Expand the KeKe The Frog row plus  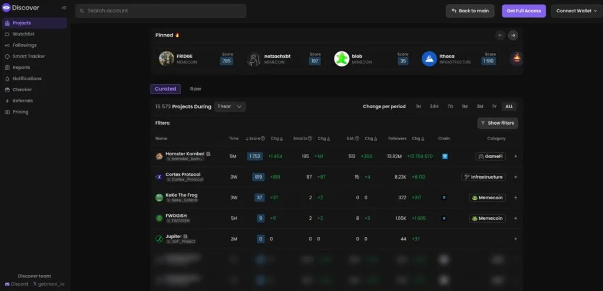pos(516,198)
